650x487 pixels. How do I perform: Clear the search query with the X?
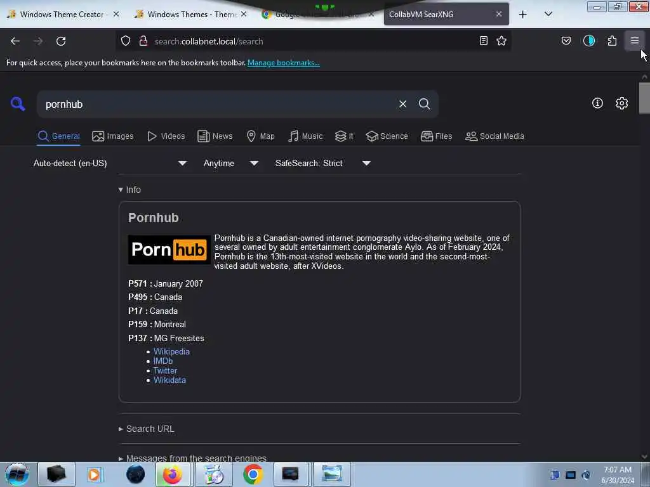tap(402, 104)
